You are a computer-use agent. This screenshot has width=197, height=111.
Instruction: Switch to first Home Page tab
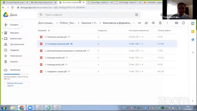[x=100, y=2]
